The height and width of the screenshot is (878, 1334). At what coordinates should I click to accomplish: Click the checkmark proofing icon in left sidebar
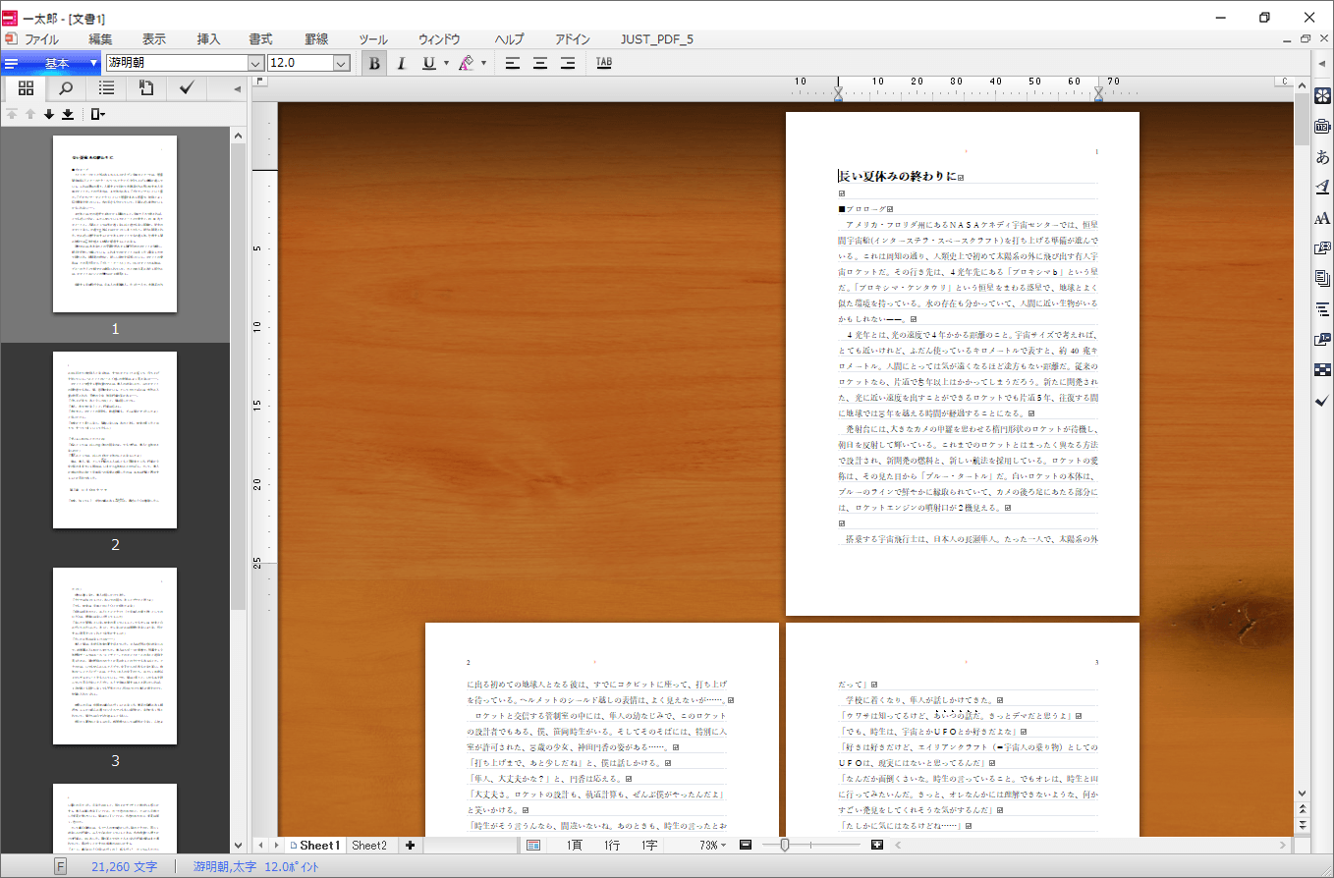coord(186,87)
